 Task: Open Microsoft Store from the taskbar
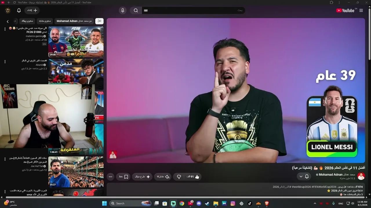[x=165, y=203]
